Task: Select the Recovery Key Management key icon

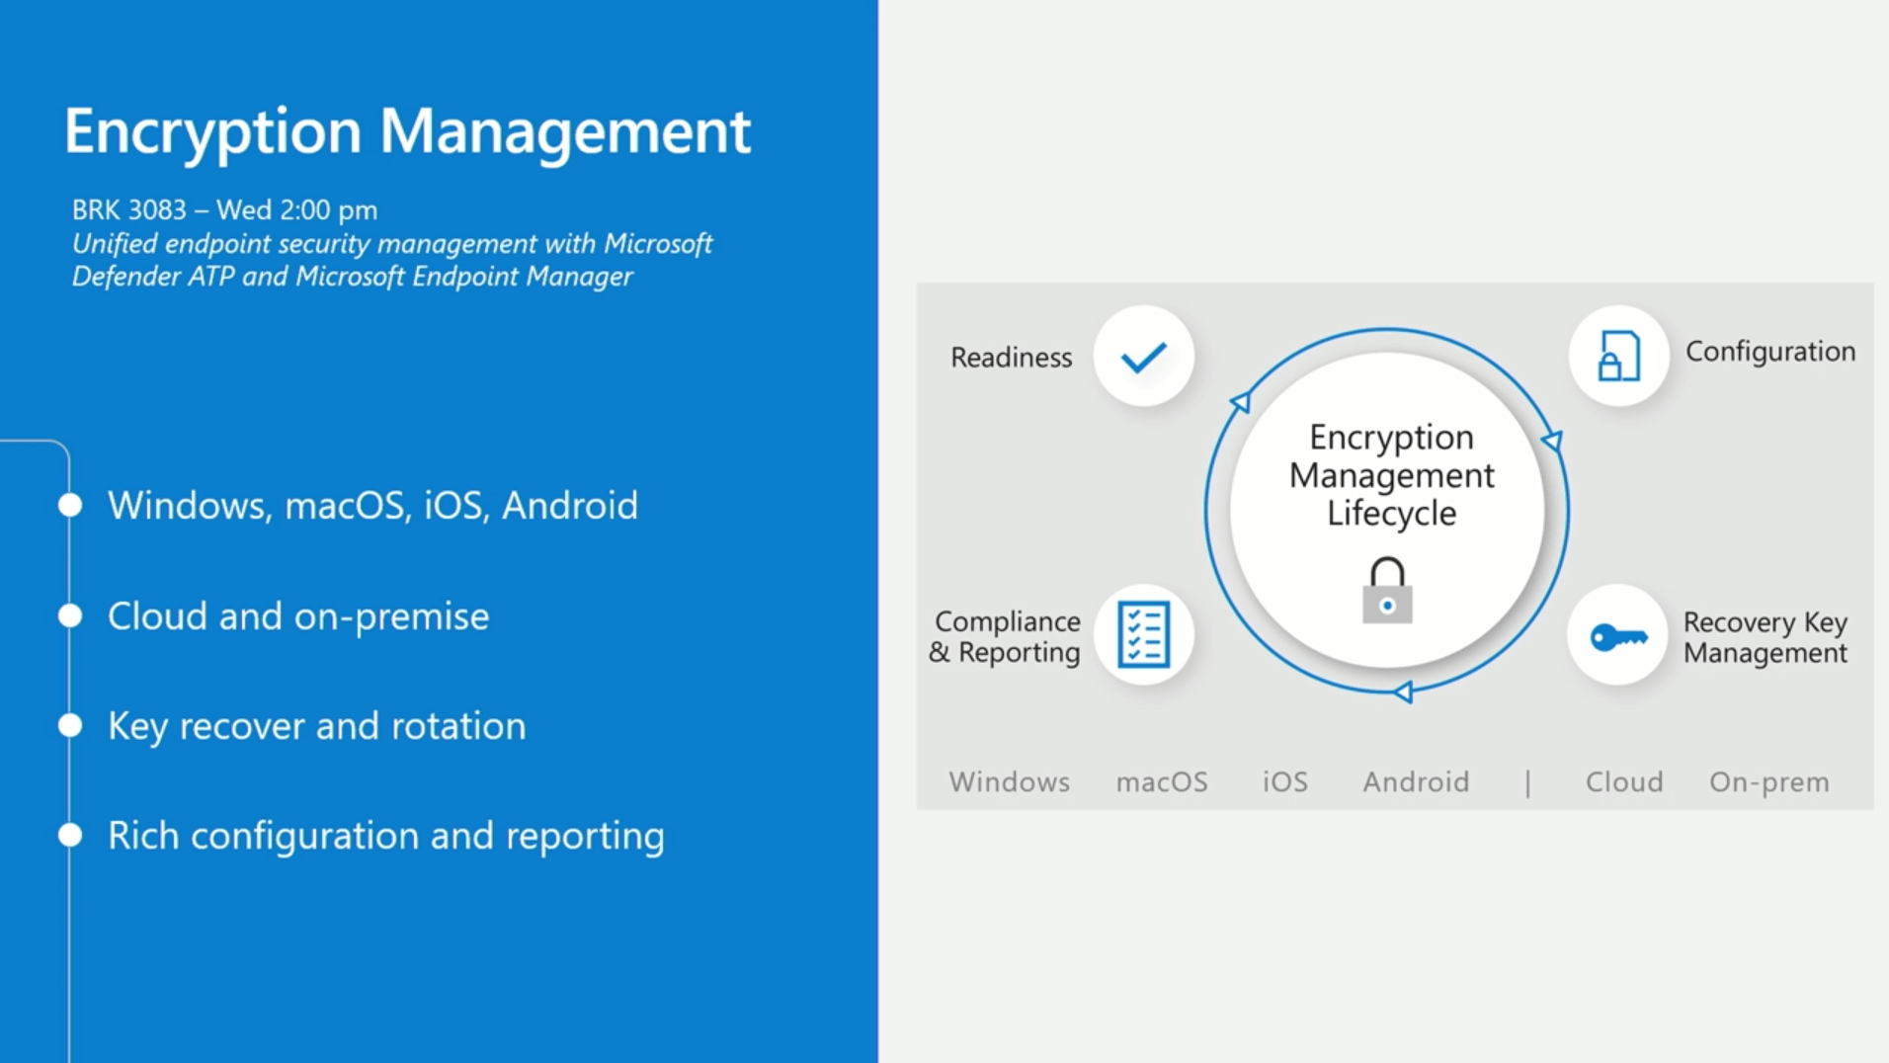Action: coord(1618,636)
